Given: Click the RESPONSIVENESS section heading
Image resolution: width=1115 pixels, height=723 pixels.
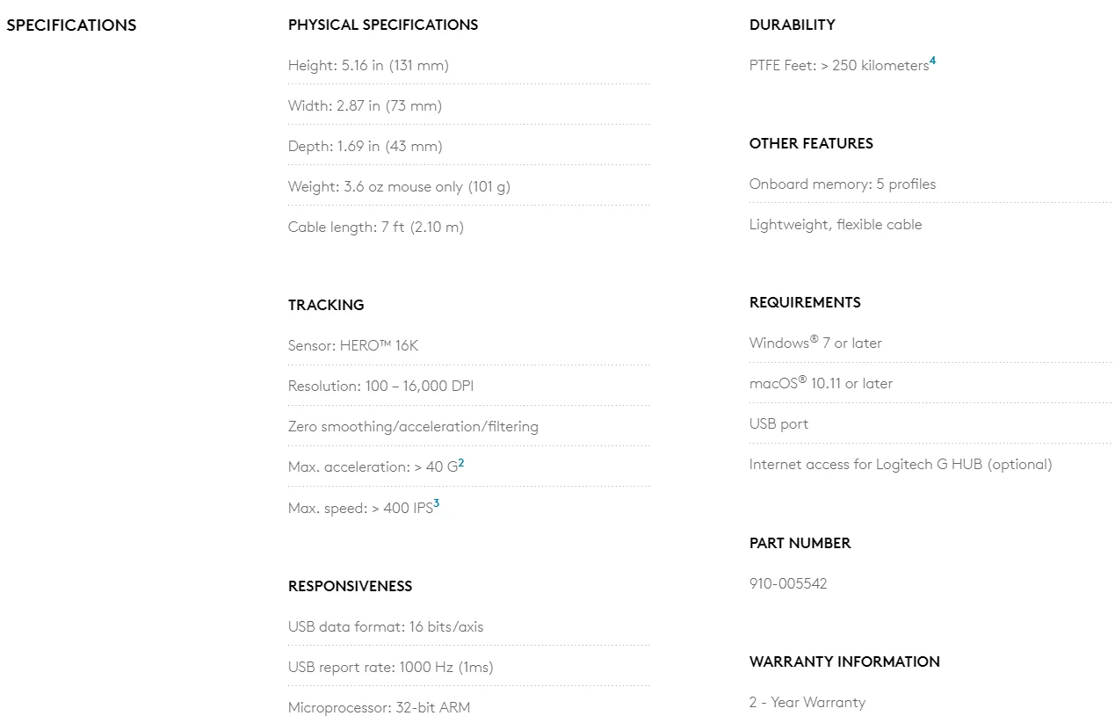Looking at the screenshot, I should tap(350, 586).
